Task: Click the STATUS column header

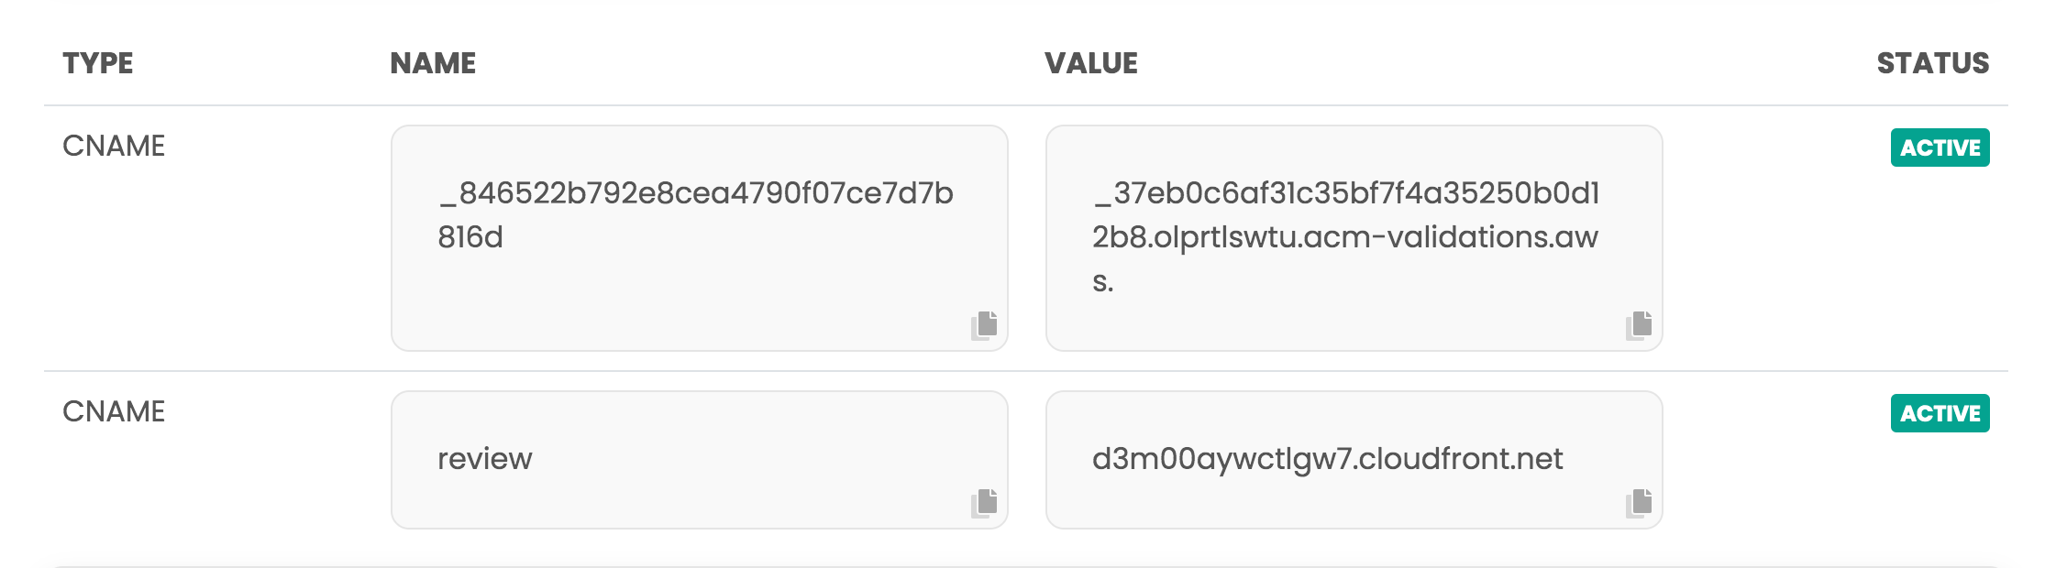Action: (1932, 63)
